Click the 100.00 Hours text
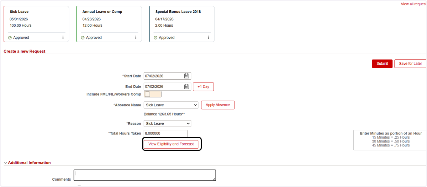Viewport: 427px width, 187px height. [21, 26]
